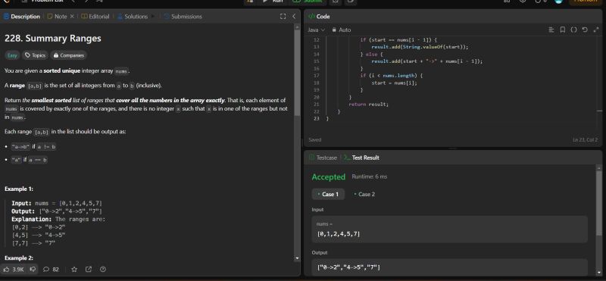Open the Submissions tab
Image resolution: width=606 pixels, height=281 pixels.
(x=183, y=17)
